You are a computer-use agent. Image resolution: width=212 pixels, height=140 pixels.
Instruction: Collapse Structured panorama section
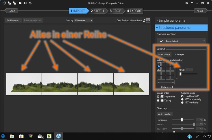pos(181,28)
